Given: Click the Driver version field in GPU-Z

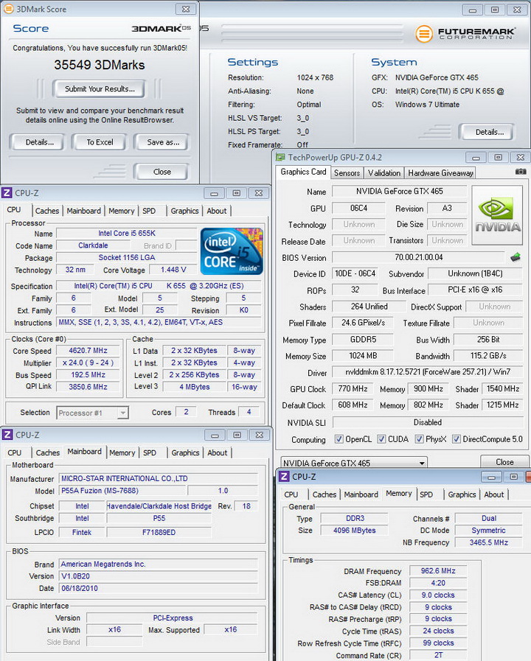Looking at the screenshot, I should [427, 372].
